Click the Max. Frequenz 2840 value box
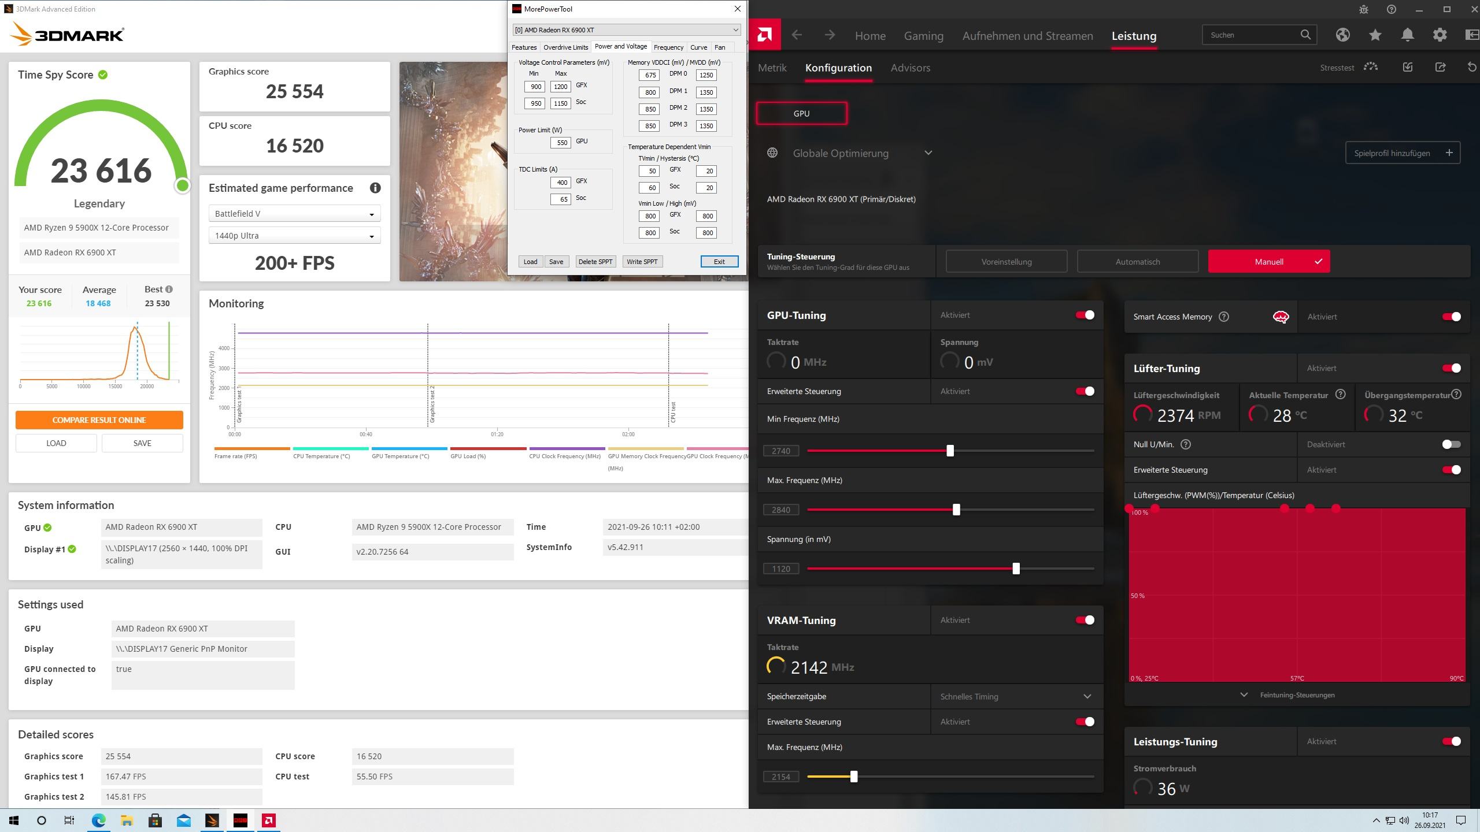This screenshot has height=832, width=1480. point(780,510)
